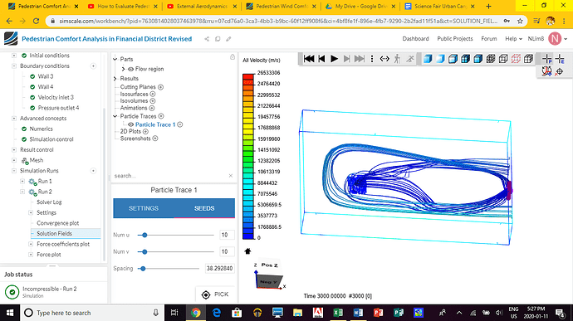The image size is (573, 321).
Task: Click the edit pencil icon beside title
Action: point(228,39)
